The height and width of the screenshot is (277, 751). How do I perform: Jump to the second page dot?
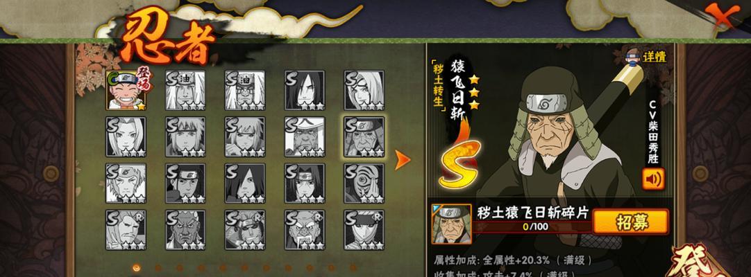coord(158,268)
